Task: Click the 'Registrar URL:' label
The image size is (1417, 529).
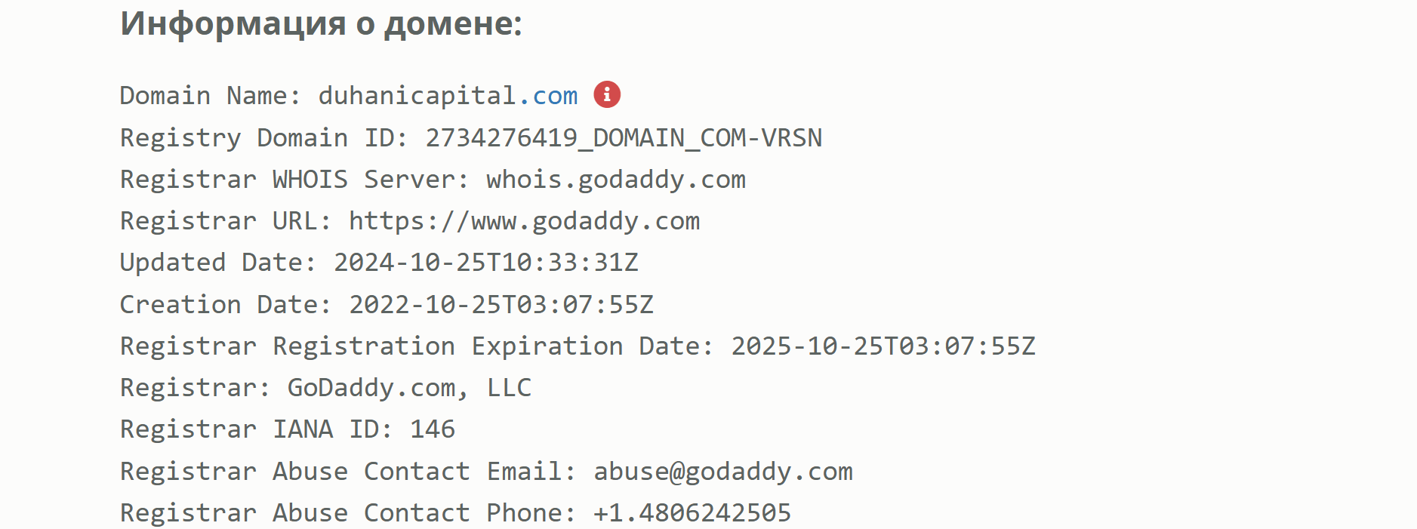Action: pos(226,221)
